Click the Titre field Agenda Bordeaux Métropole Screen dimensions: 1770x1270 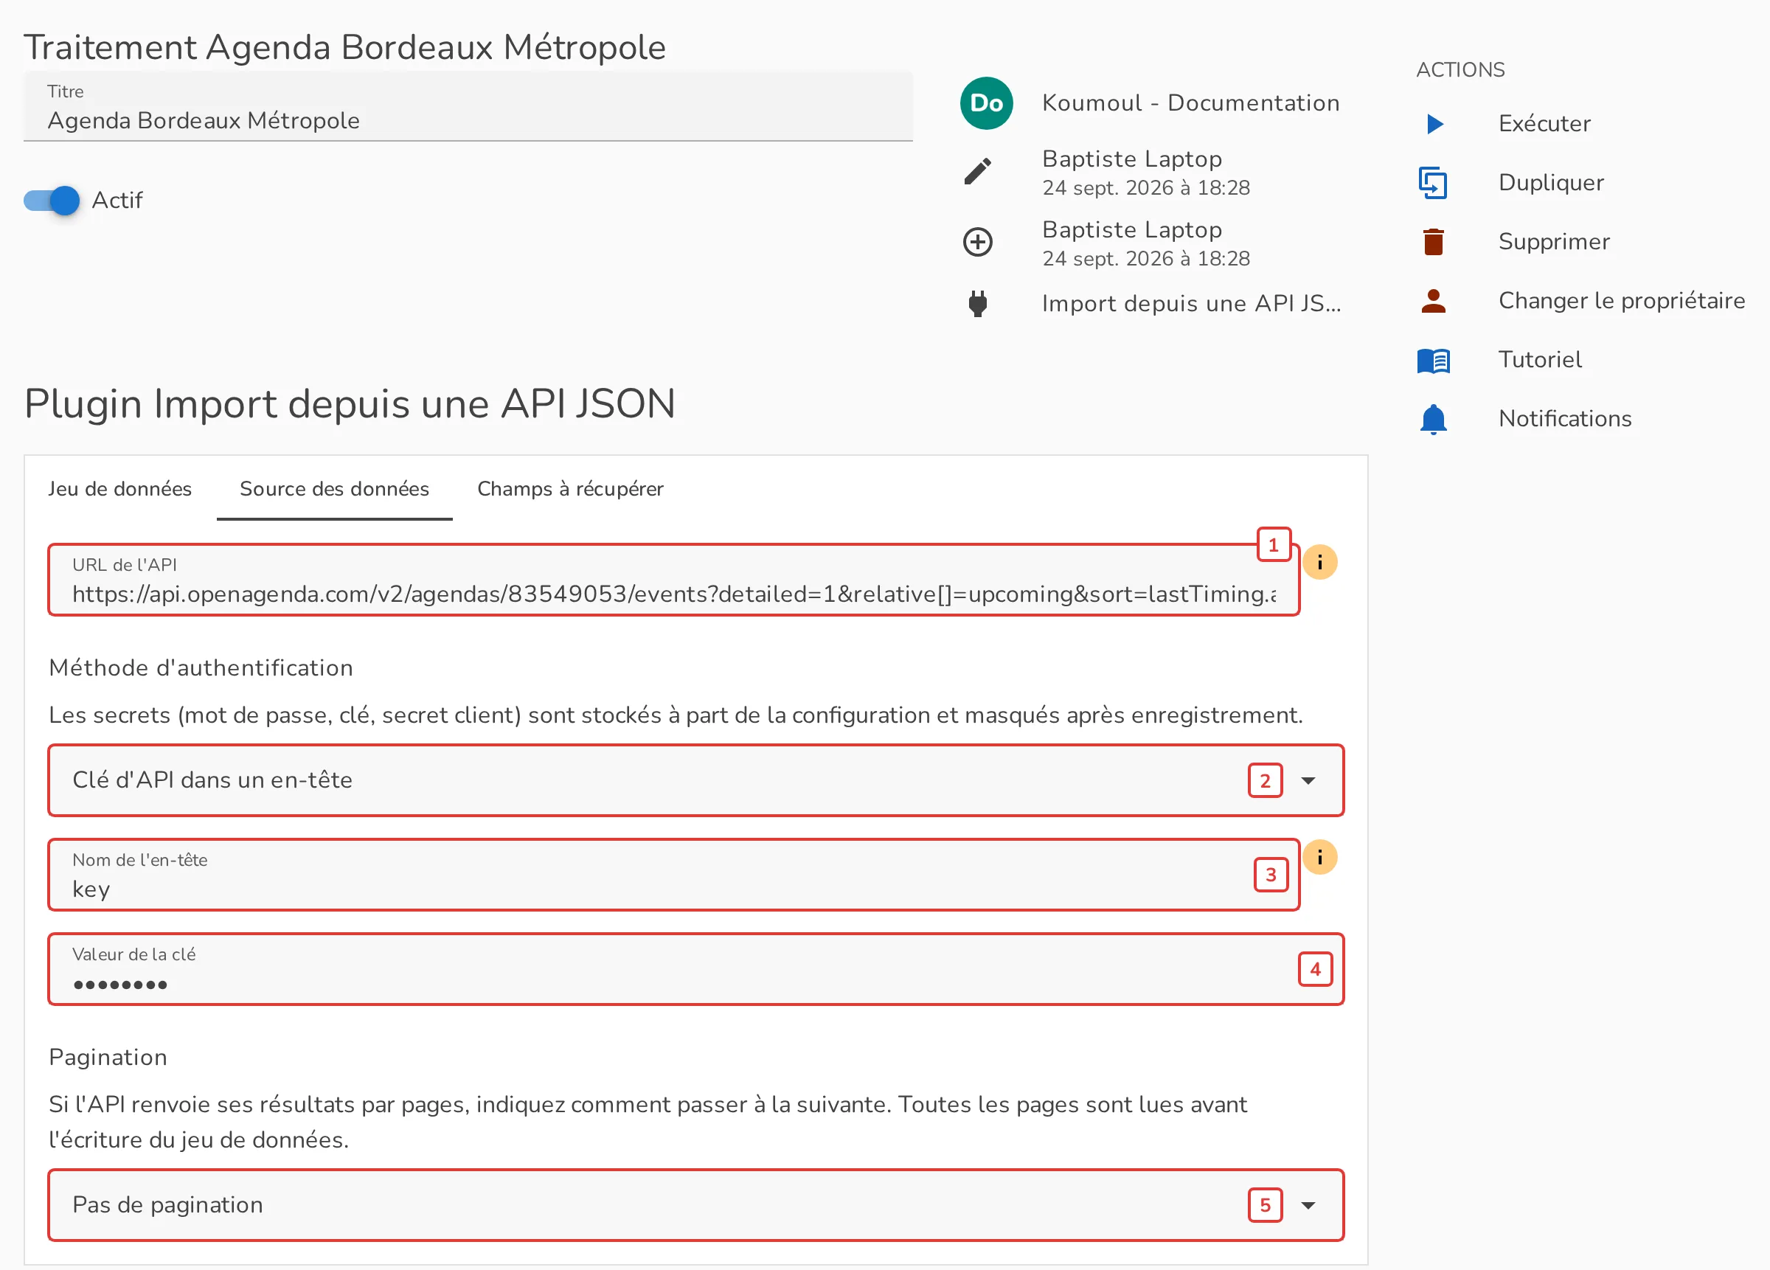[468, 107]
